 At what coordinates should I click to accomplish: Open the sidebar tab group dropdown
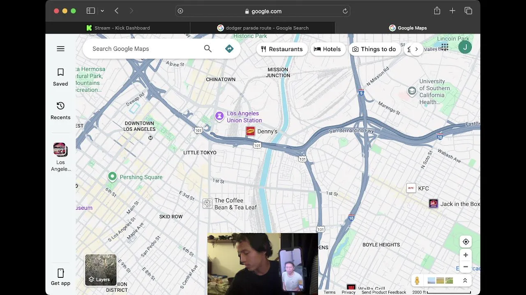[x=102, y=11]
